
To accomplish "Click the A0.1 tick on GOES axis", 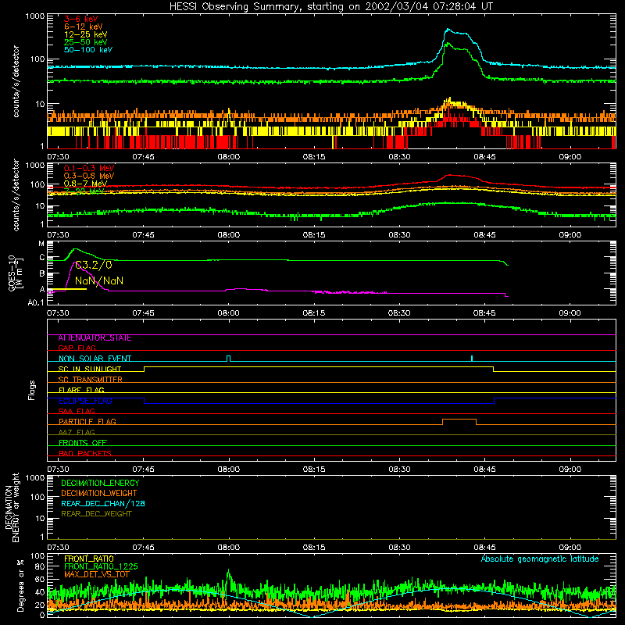I will click(36, 303).
